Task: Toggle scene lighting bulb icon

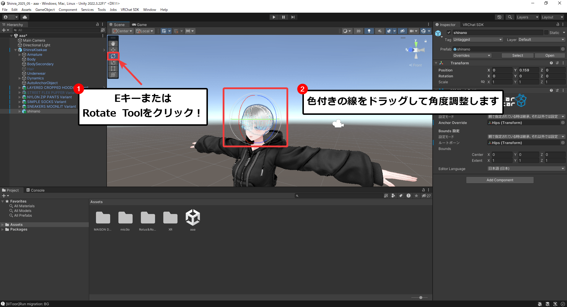Action: [369, 31]
